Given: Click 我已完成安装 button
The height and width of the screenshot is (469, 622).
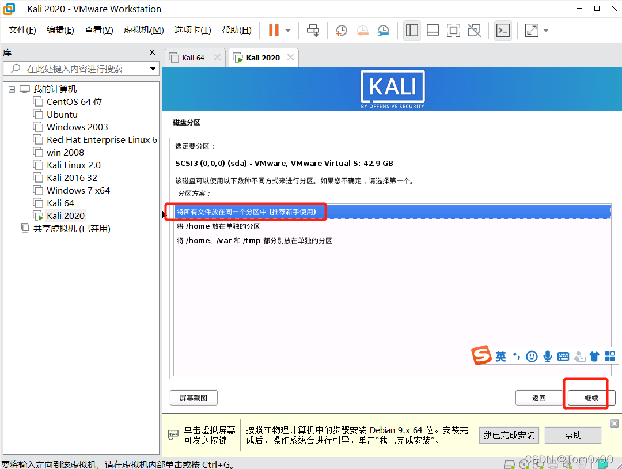Looking at the screenshot, I should tap(509, 435).
